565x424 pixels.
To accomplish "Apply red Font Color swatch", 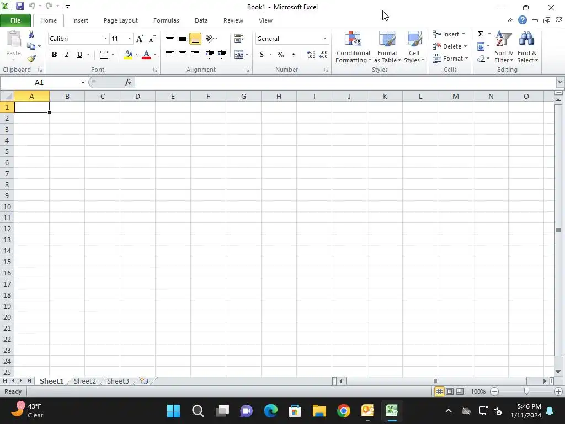I will 146,55.
